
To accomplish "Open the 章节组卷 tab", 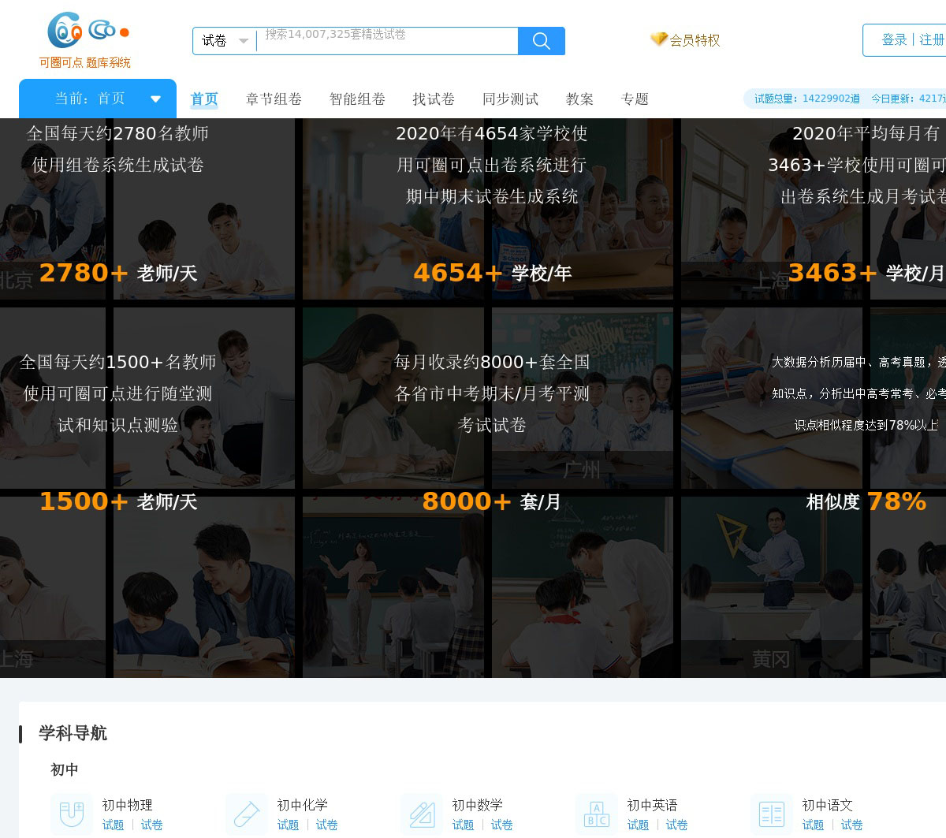I will pyautogui.click(x=274, y=99).
